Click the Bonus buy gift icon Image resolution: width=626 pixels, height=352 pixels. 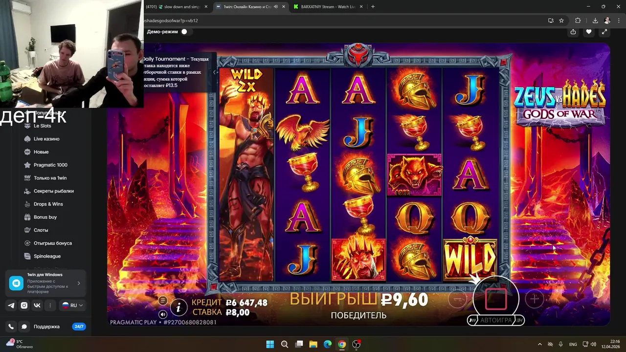[27, 217]
